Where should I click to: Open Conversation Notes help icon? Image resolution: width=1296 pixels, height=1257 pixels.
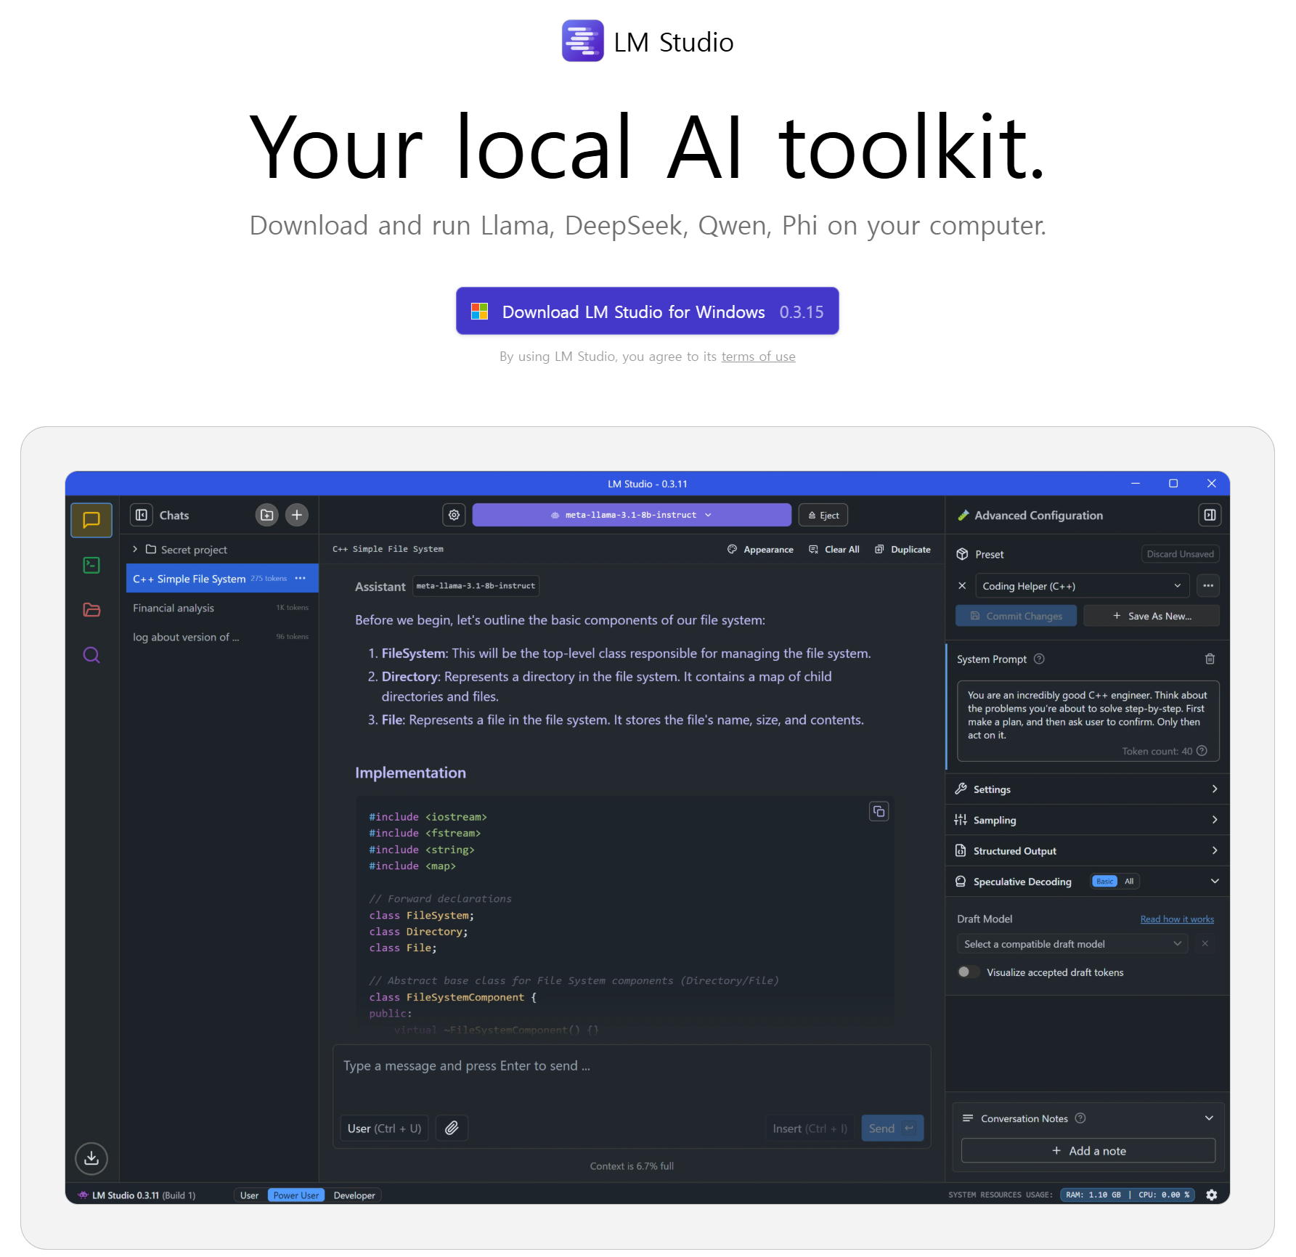tap(1080, 1118)
